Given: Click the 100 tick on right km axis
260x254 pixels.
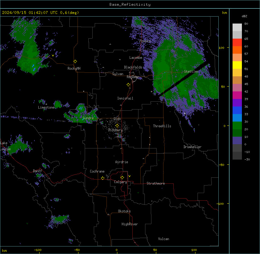Looking at the screenshot, I should pos(221,48).
